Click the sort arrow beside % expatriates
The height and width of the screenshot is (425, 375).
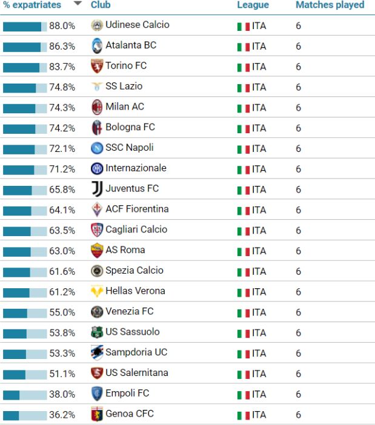(x=78, y=4)
